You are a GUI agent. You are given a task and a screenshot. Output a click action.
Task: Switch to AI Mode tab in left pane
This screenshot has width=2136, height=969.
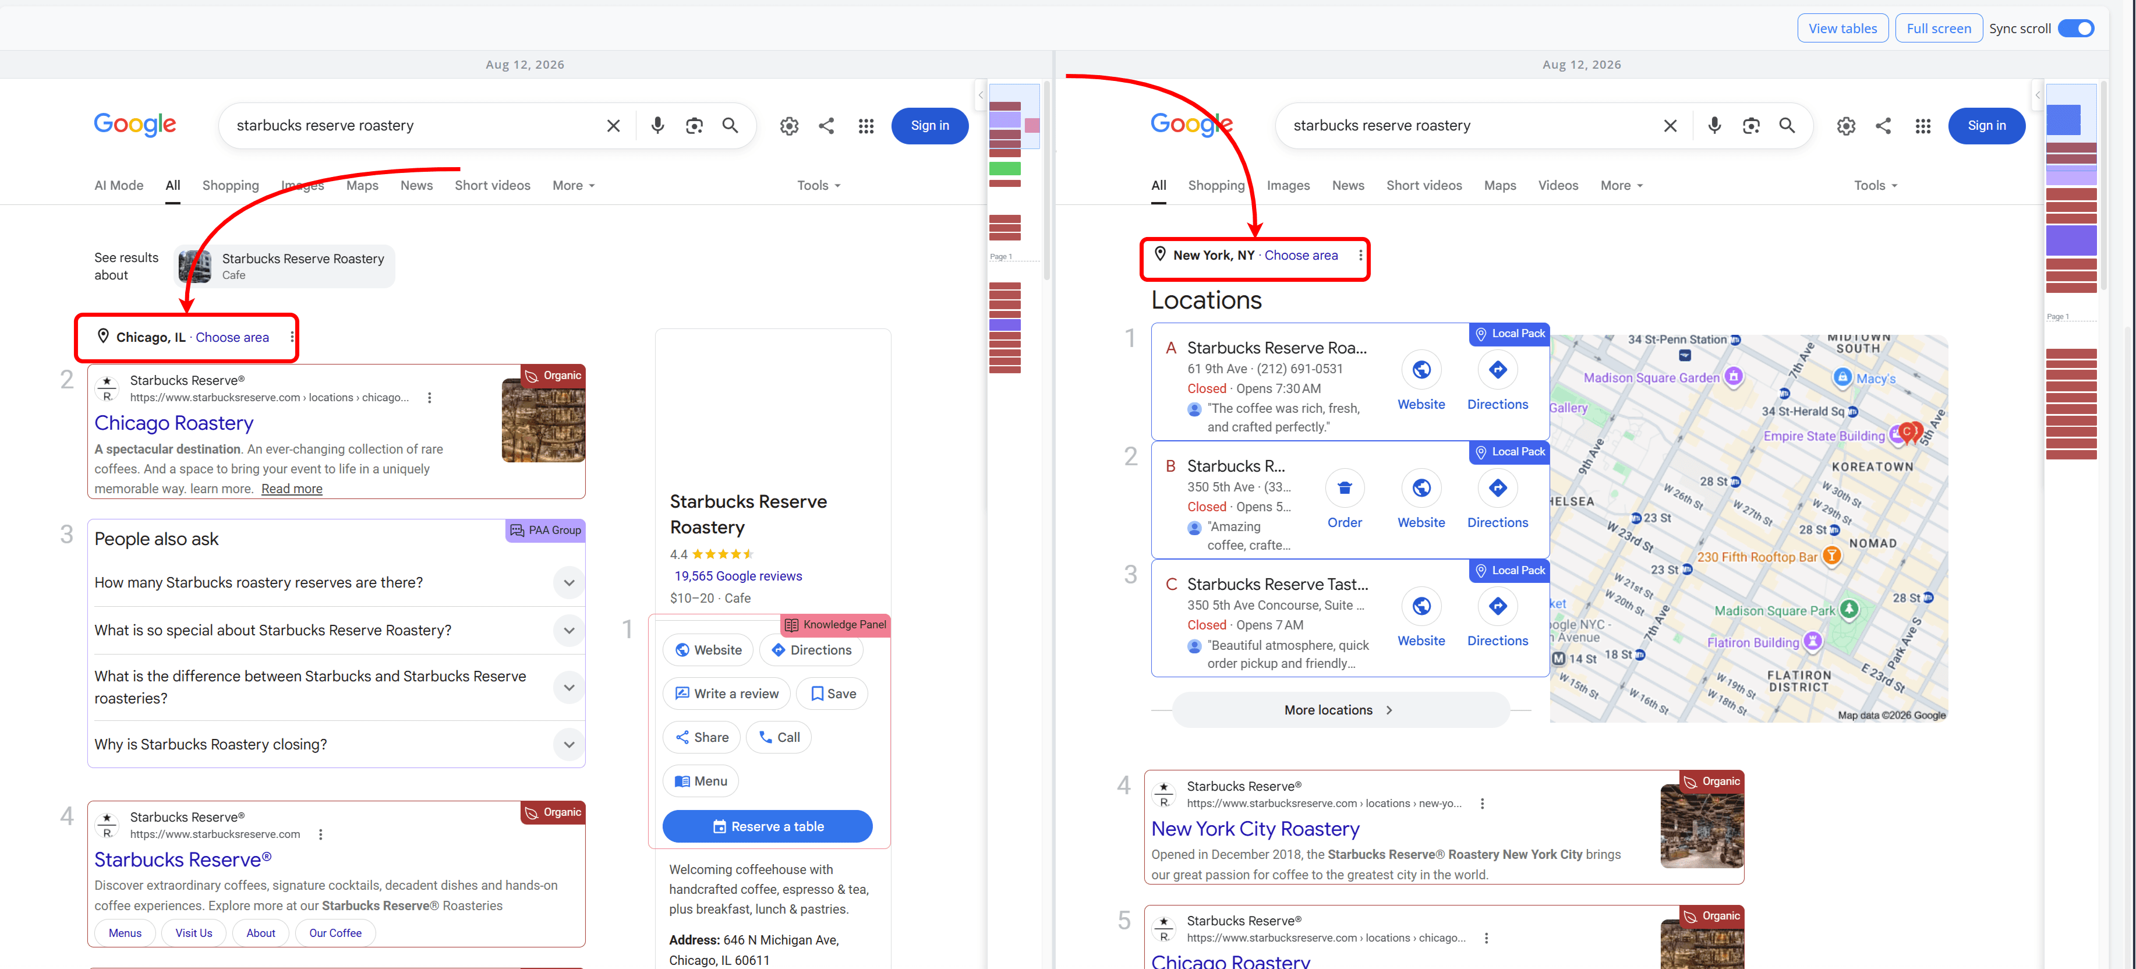pyautogui.click(x=119, y=186)
